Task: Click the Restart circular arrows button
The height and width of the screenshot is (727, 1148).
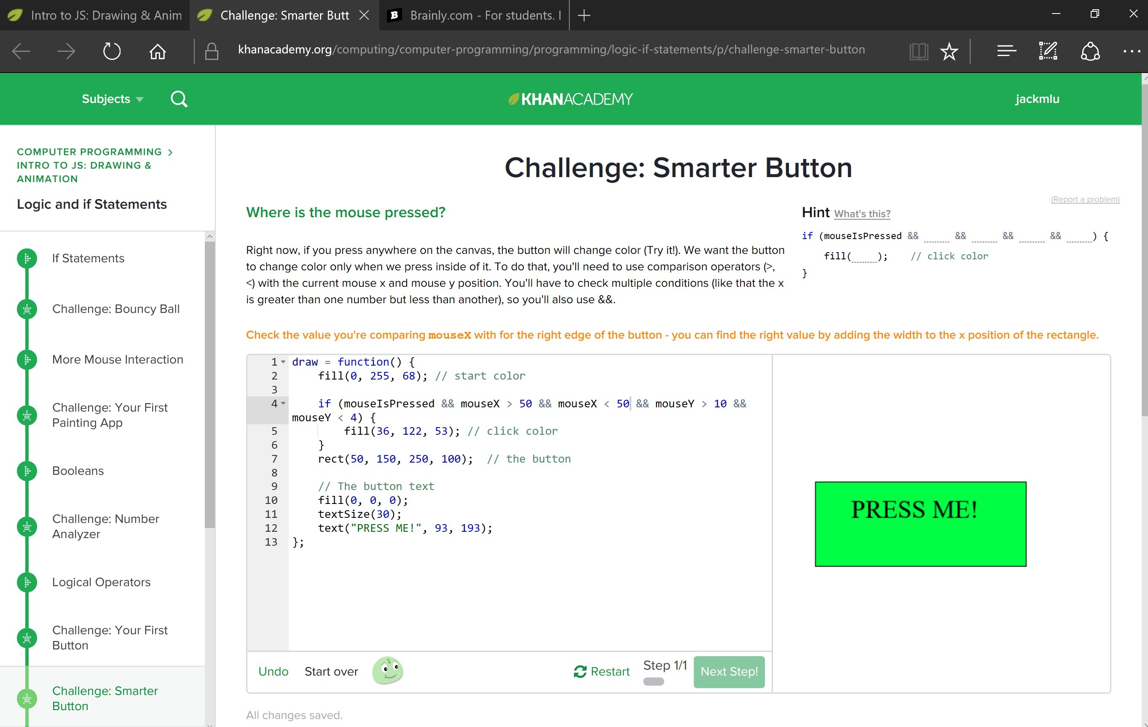Action: (602, 671)
